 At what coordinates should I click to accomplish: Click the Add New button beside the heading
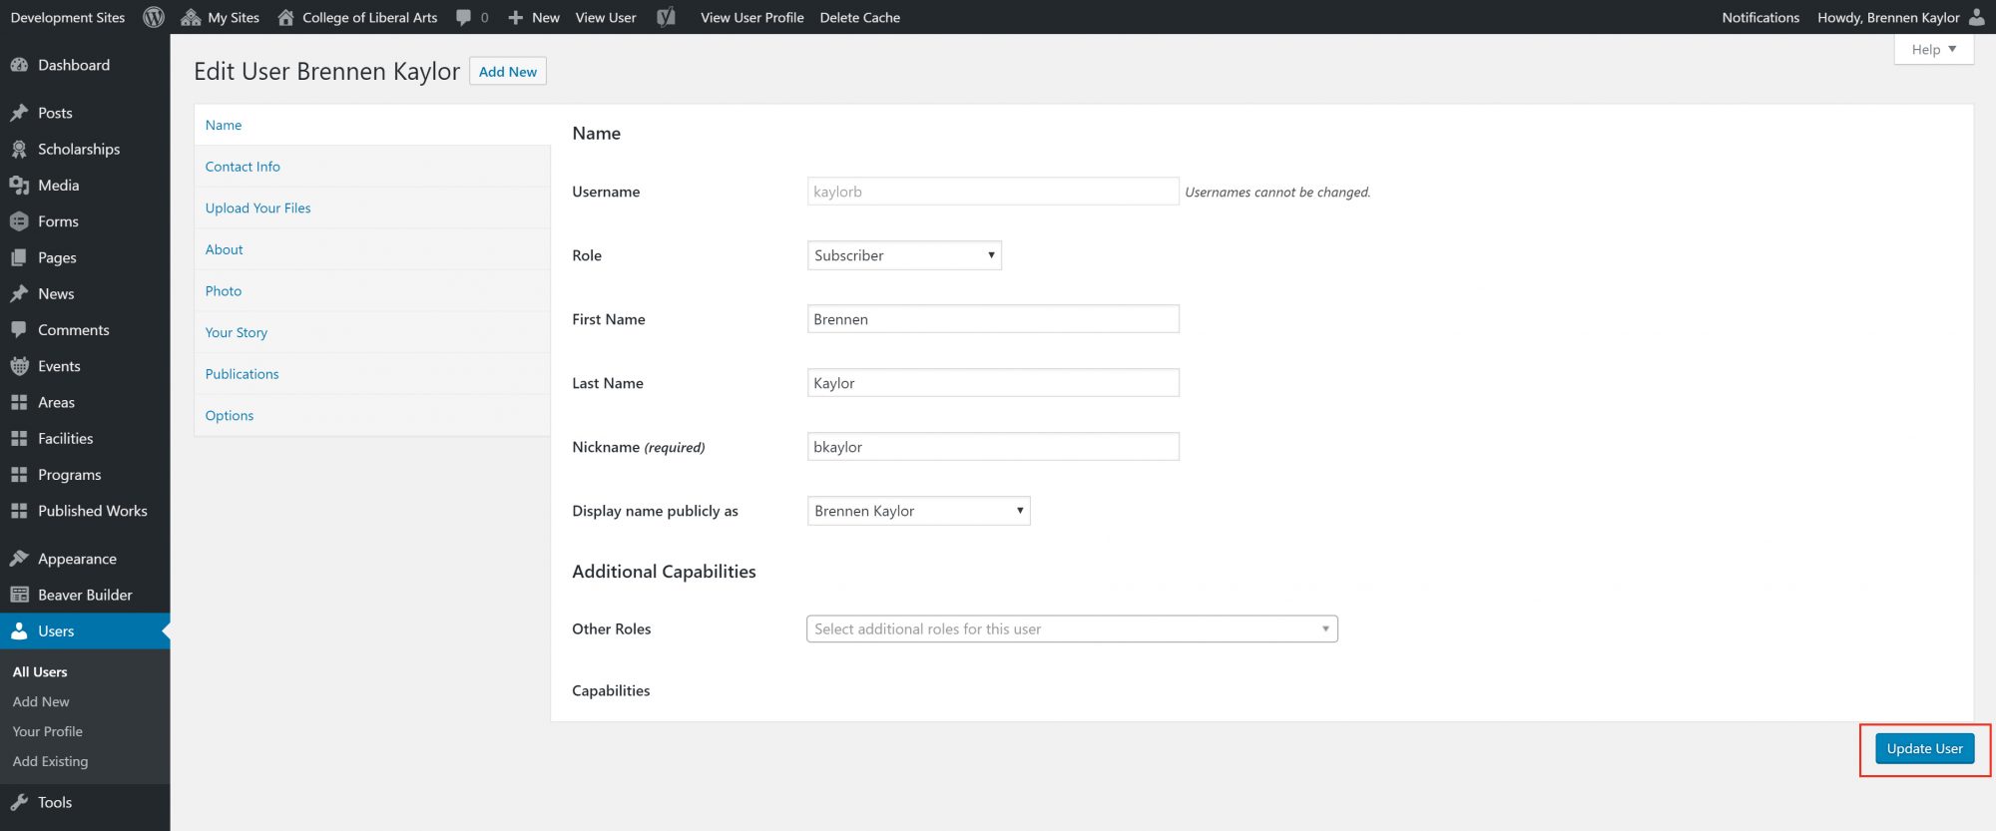pyautogui.click(x=508, y=72)
